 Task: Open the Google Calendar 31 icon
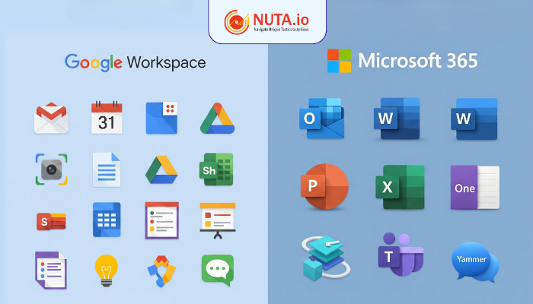tap(107, 117)
